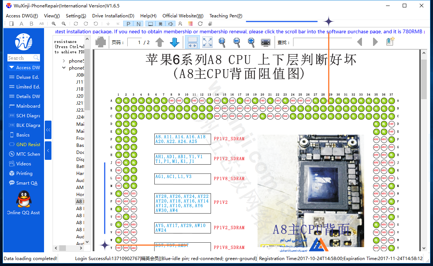Image resolution: width=433 pixels, height=266 pixels.
Task: Toggle the 'N' button in toolbar
Action: [x=139, y=24]
